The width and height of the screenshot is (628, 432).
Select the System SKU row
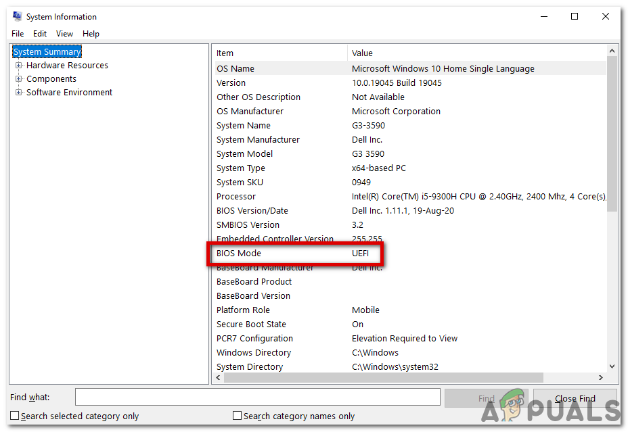(411, 183)
